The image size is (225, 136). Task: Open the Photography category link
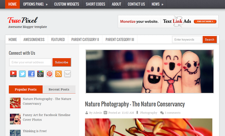click(149, 113)
